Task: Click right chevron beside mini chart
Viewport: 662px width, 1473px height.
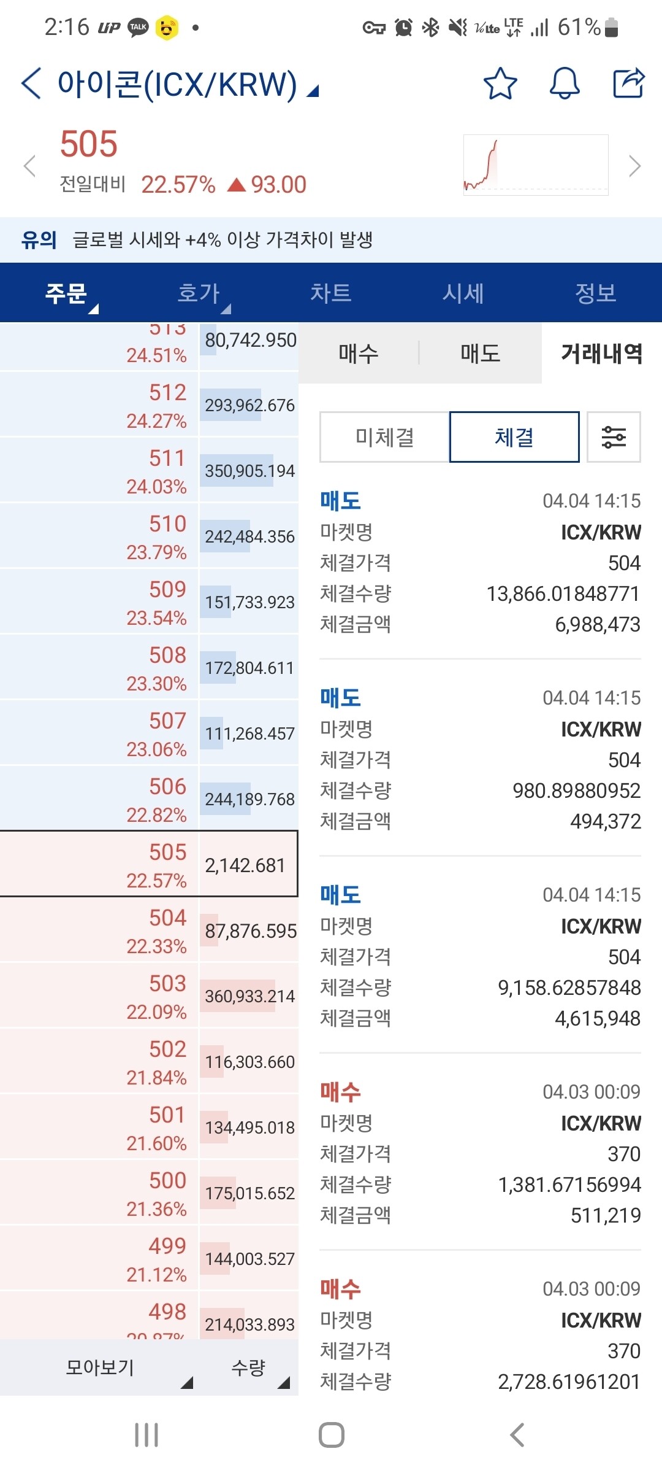Action: point(634,164)
